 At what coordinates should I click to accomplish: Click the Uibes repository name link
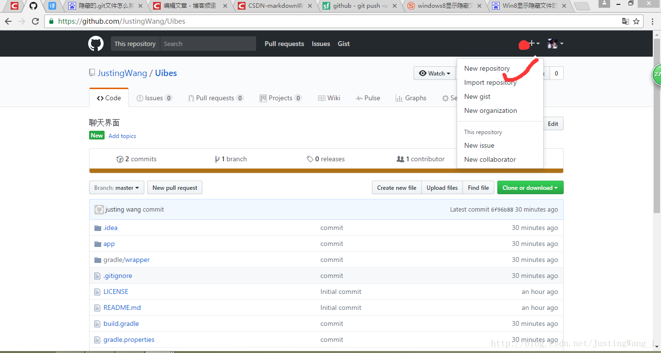tap(166, 73)
